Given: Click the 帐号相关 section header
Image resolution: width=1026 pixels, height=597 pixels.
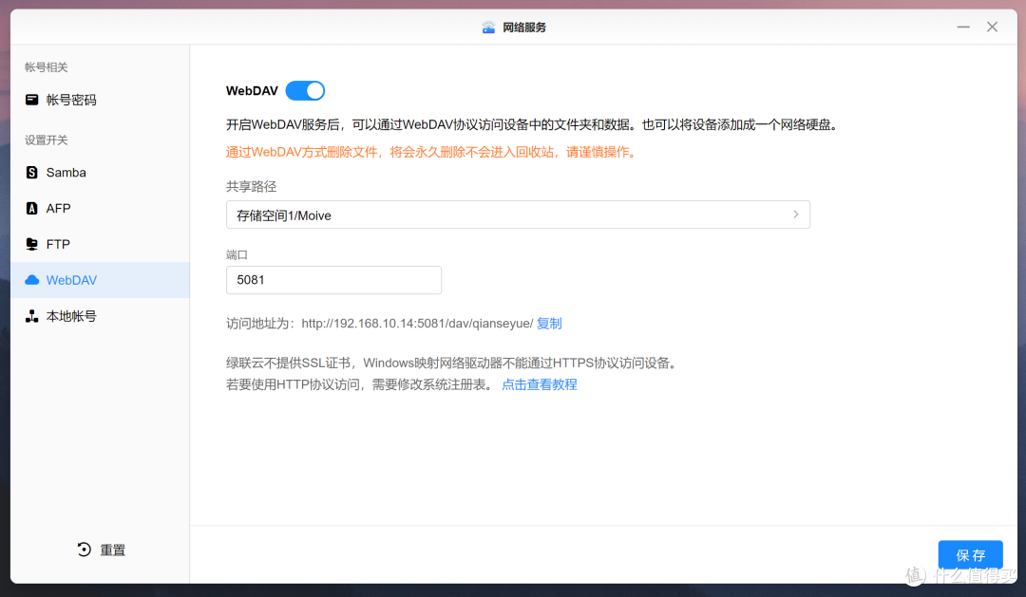Looking at the screenshot, I should point(47,67).
